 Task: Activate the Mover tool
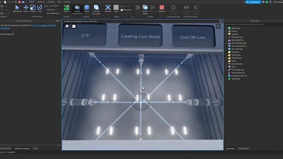pos(26,8)
